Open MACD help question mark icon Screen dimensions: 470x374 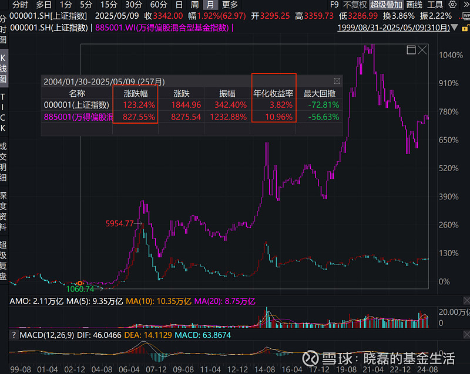coord(14,335)
